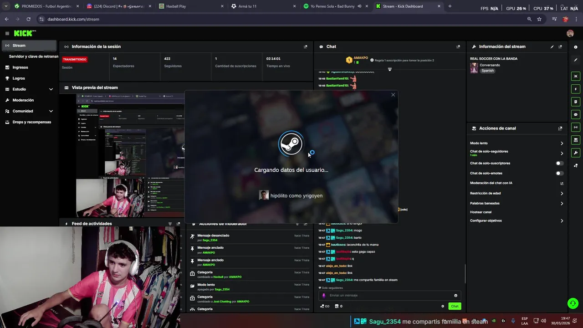Toggle Chat de solo-emotes switch

tap(559, 173)
